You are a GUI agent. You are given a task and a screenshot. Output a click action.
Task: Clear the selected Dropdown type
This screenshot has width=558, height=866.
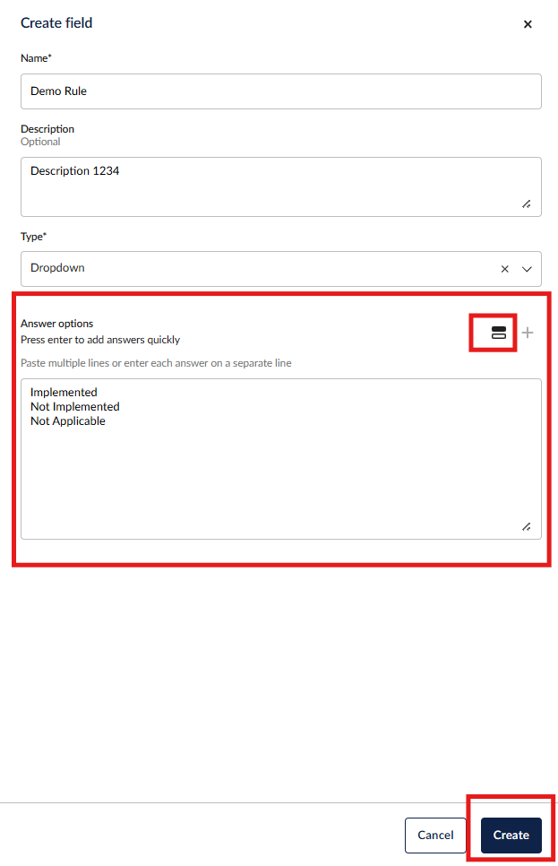[x=505, y=269]
